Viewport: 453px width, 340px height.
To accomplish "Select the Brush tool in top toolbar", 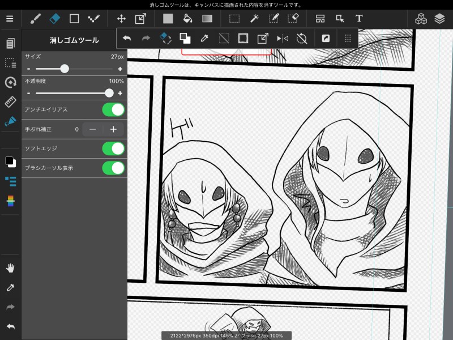I will click(35, 19).
